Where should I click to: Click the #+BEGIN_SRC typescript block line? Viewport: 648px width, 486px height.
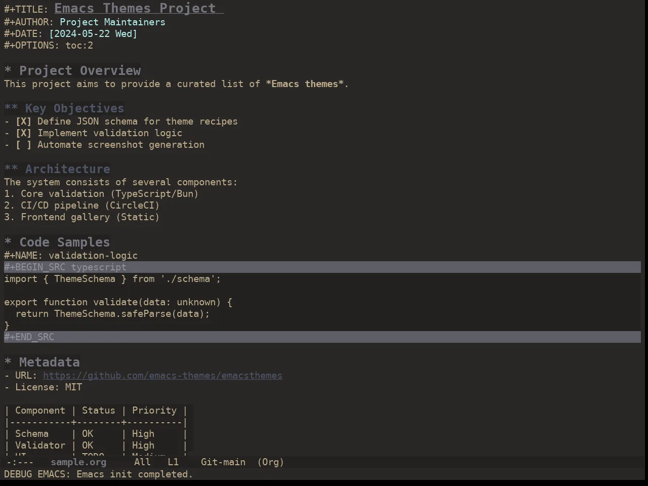coord(322,267)
